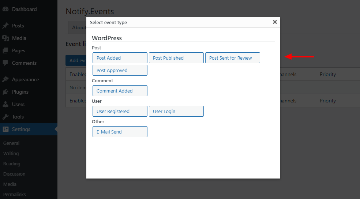Open the Pages menu label
The width and height of the screenshot is (360, 199).
[19, 50]
